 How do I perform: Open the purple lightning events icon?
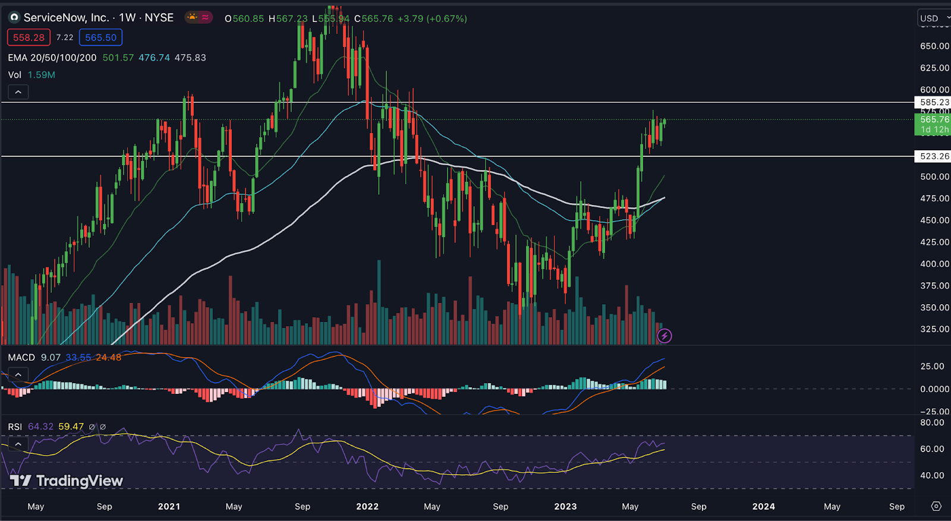[x=665, y=336]
